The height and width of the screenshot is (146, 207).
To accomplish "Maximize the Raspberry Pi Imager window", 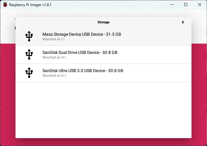I will click(186, 5).
